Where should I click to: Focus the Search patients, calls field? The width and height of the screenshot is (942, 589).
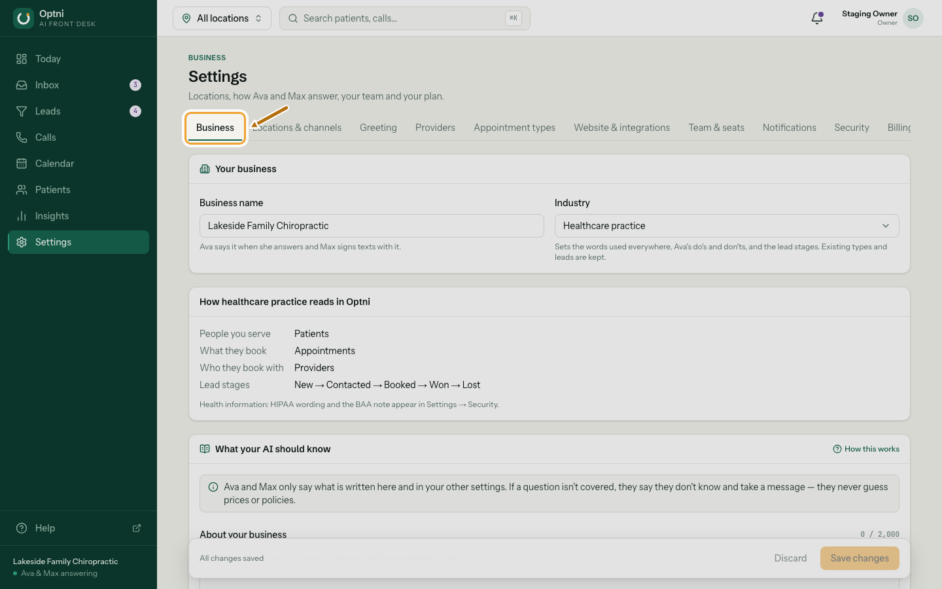(405, 18)
